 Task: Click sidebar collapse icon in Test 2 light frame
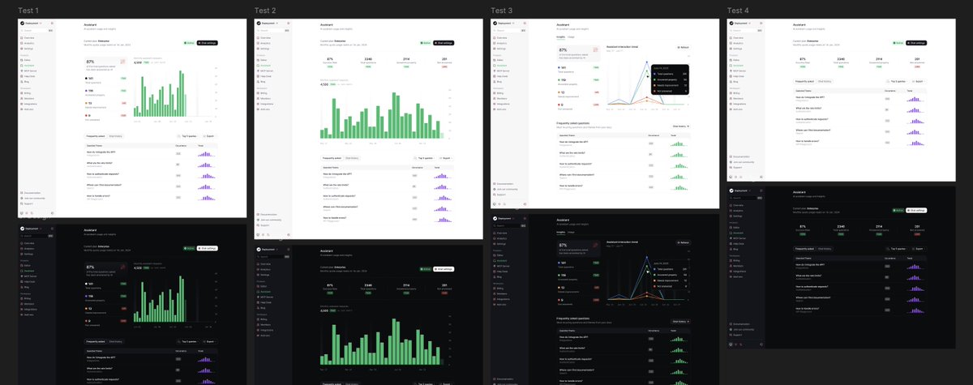pos(288,24)
